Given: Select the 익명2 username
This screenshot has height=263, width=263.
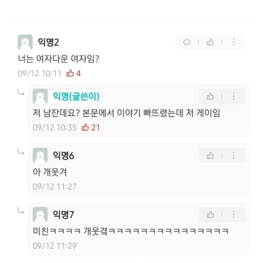Looking at the screenshot, I should pos(48,42).
